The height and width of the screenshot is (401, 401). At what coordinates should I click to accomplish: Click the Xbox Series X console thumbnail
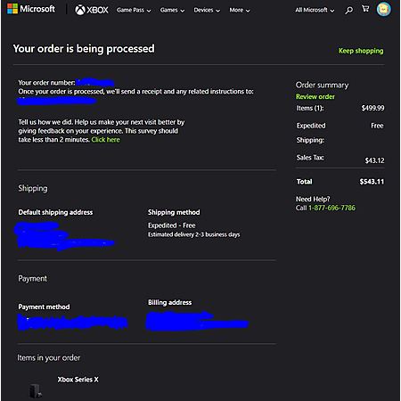[x=36, y=391]
